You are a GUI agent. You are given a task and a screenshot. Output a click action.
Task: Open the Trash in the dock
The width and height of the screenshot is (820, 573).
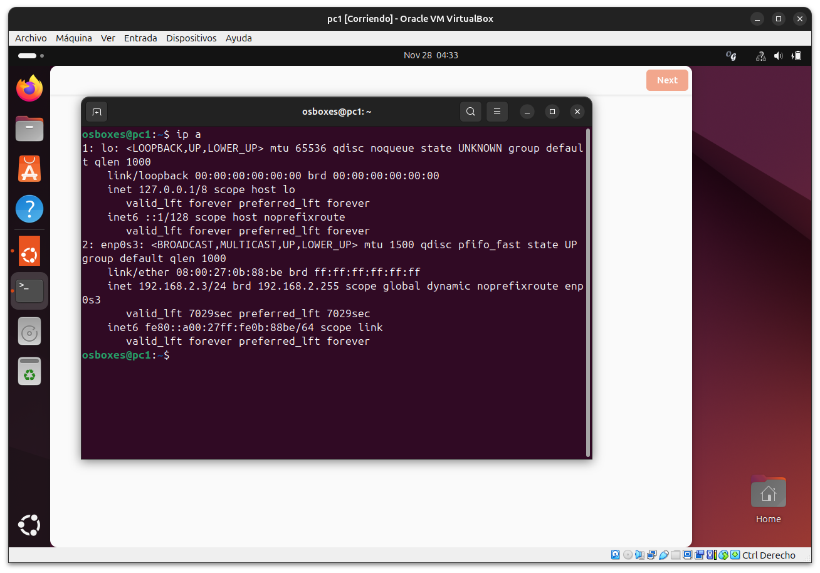29,372
